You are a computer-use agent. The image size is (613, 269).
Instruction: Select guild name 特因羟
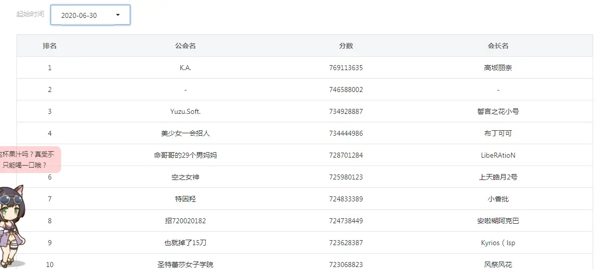coord(185,199)
